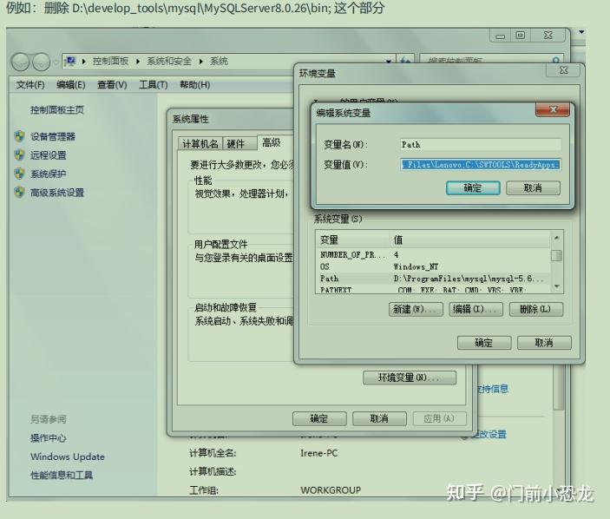Open 设备管理器 link
Viewport: 610px width, 519px height.
coord(53,136)
